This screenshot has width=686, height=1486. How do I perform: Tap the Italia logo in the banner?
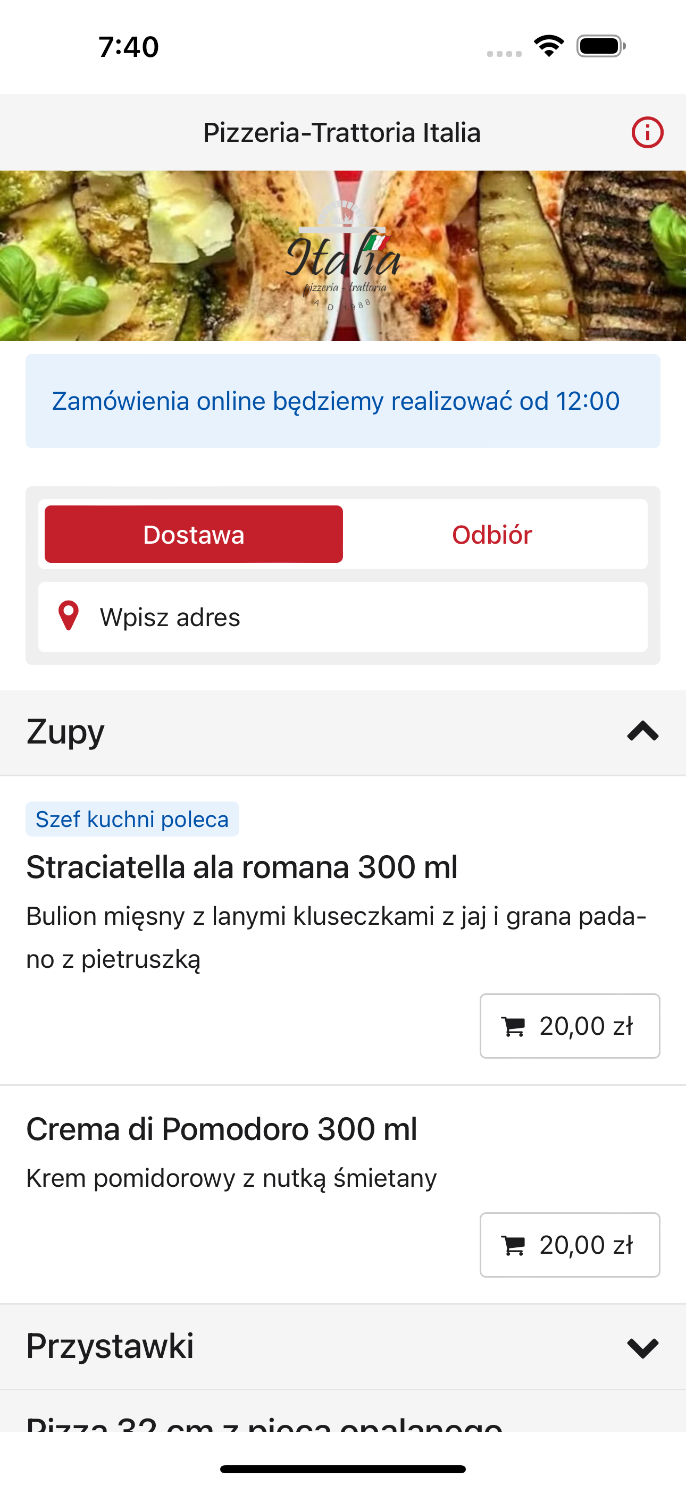coord(343,257)
